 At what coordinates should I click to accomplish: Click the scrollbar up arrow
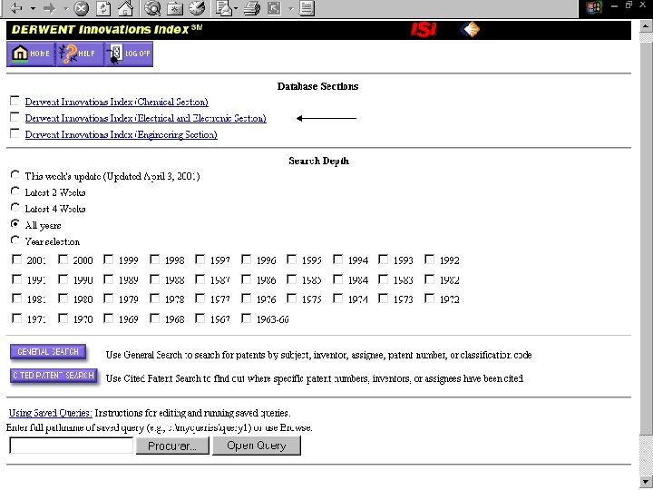[x=646, y=25]
